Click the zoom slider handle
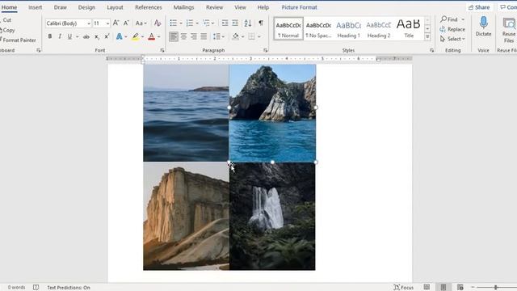 point(495,288)
